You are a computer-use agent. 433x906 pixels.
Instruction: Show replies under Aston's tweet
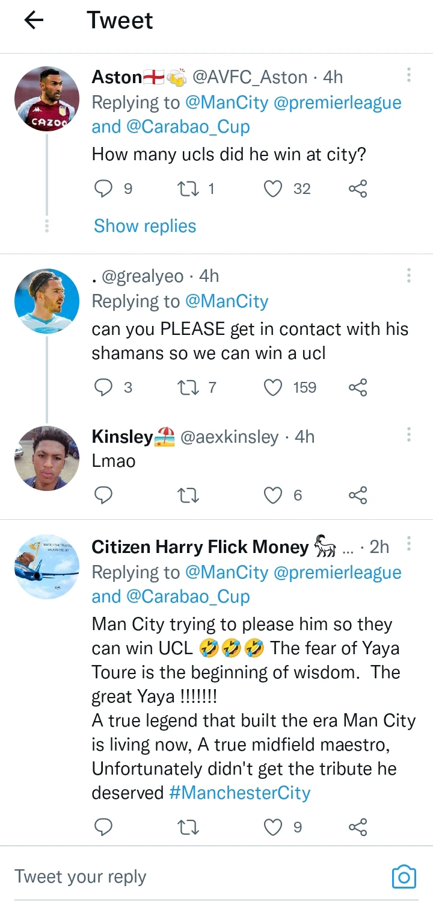click(x=145, y=226)
